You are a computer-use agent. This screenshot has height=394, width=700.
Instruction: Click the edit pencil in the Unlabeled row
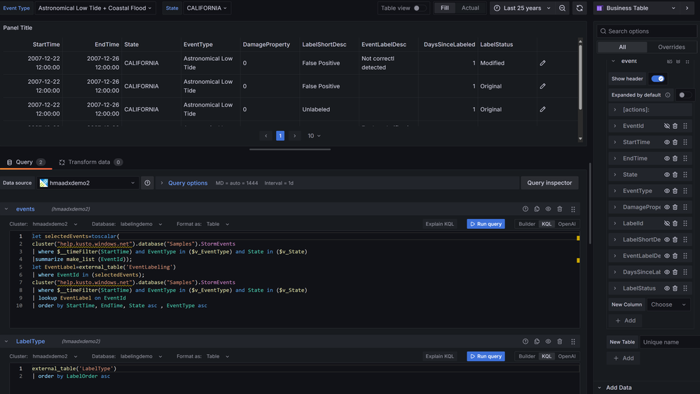coord(542,109)
